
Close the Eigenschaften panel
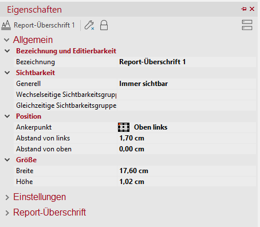tap(252, 9)
